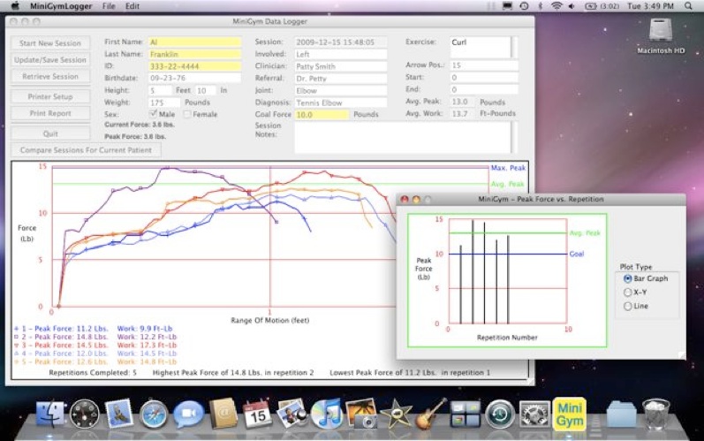This screenshot has width=704, height=441.
Task: Launch Safari compass icon in Dock
Action: point(154,414)
